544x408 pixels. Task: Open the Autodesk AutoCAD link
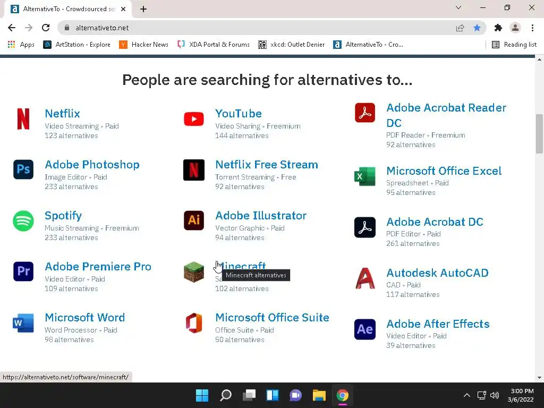(438, 273)
